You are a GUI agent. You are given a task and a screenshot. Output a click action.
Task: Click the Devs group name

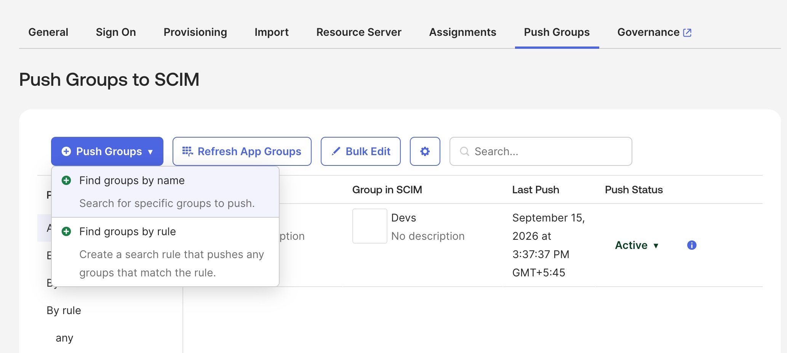[x=403, y=218]
